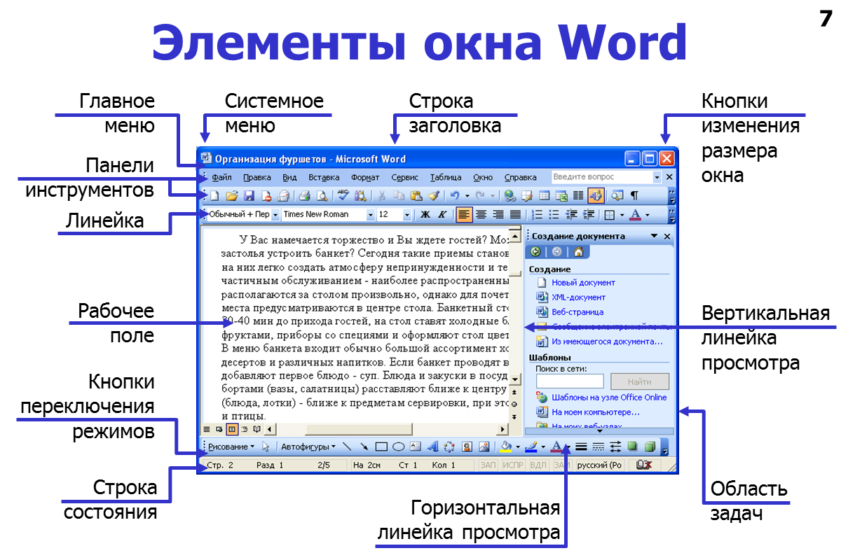Screen dimensions: 841x560
Task: Open the Times New Roman font dropdown
Action: 371,215
